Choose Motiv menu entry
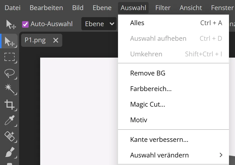The height and width of the screenshot is (165, 235). coord(173,120)
